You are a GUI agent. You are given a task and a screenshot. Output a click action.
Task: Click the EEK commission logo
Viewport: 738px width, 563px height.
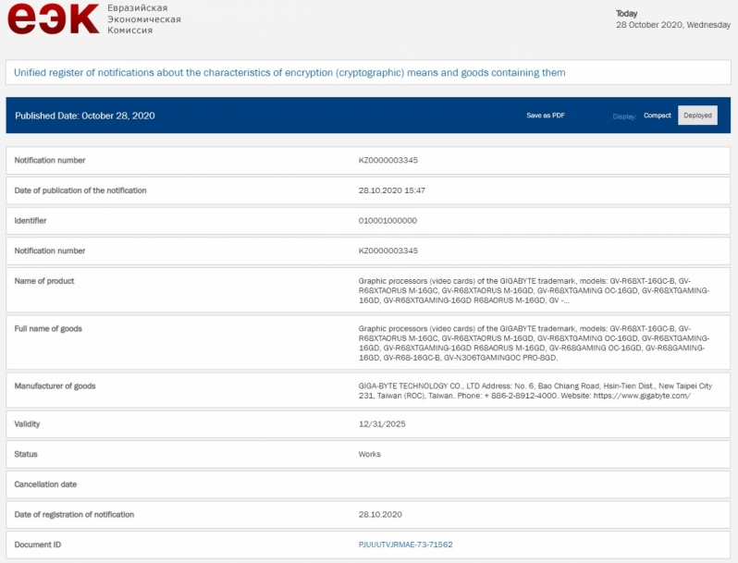(54, 18)
